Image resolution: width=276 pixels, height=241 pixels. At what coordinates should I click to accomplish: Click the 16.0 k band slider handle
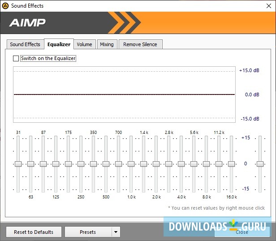(x=231, y=164)
